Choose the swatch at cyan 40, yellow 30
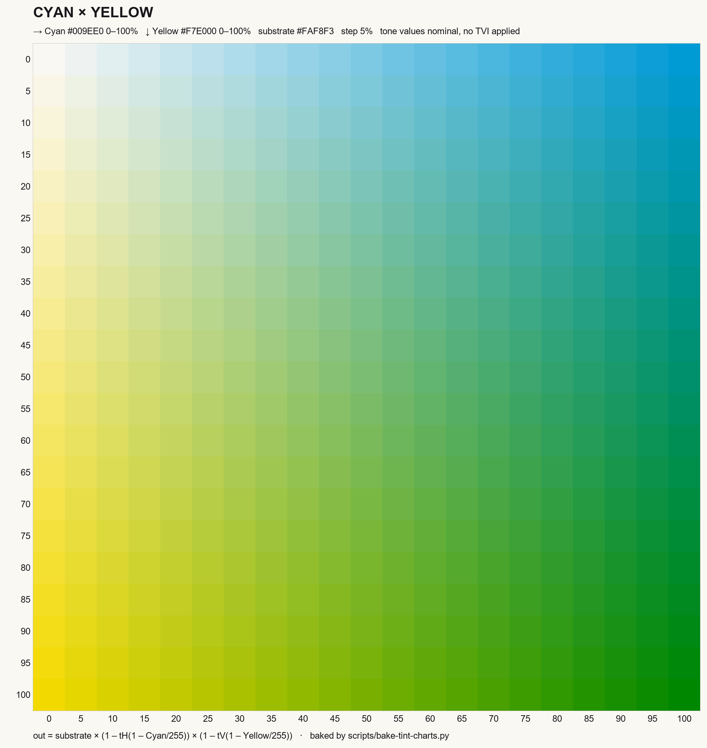This screenshot has width=707, height=748. [x=303, y=250]
